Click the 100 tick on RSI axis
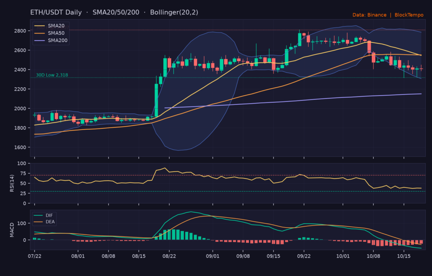Image resolution: width=432 pixels, height=276 pixels. [x=22, y=163]
